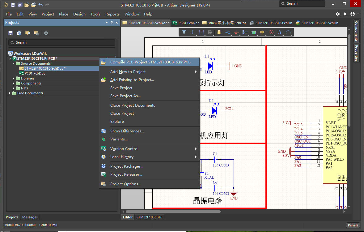364x232 pixels.
Task: Click the Panels button
Action: (x=353, y=225)
